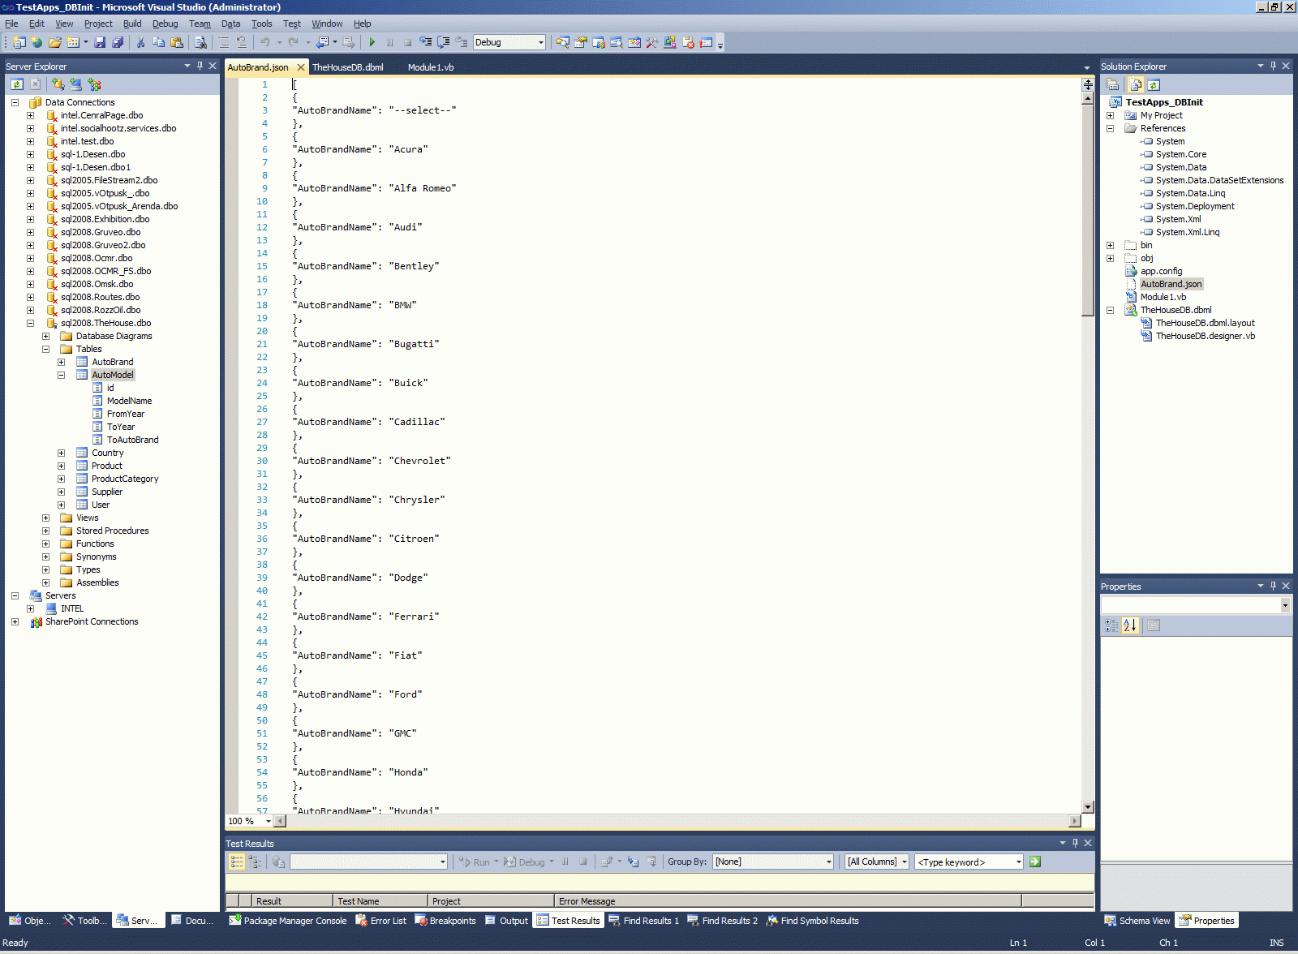Open the Build menu
Screen dimensions: 1298x954
point(132,24)
